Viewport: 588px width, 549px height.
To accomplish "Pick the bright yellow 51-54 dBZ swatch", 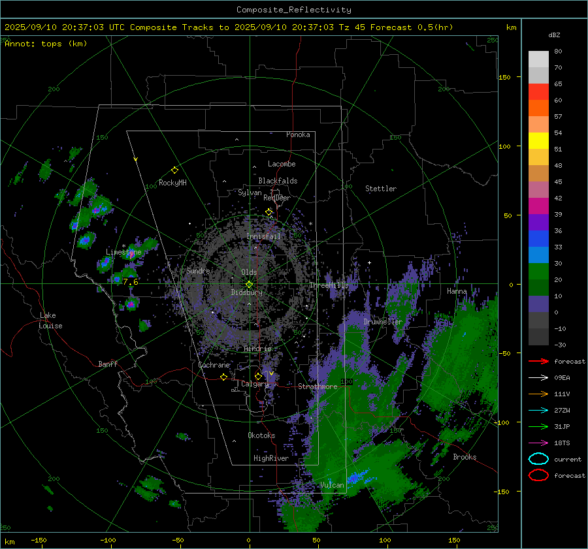I will coord(538,141).
